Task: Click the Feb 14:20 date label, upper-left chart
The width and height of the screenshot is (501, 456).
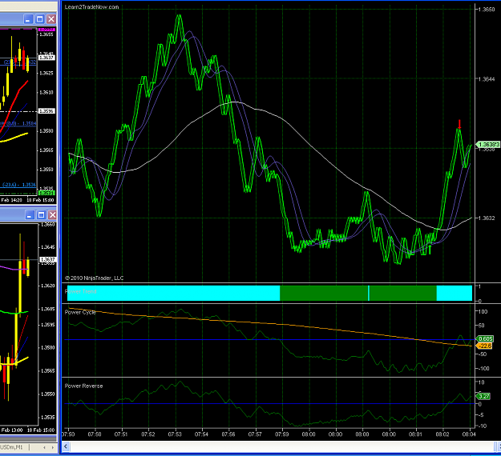Action: tap(11, 200)
